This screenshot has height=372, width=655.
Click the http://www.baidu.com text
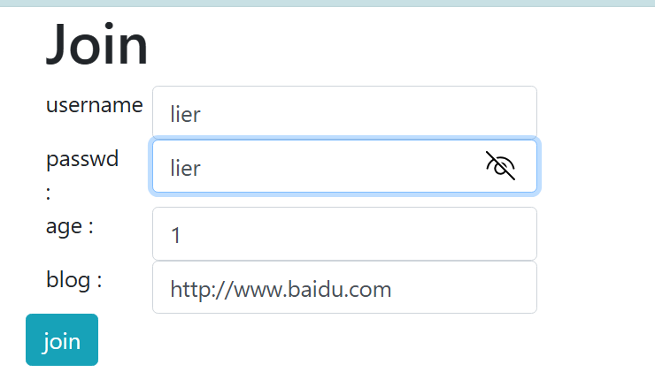click(281, 290)
